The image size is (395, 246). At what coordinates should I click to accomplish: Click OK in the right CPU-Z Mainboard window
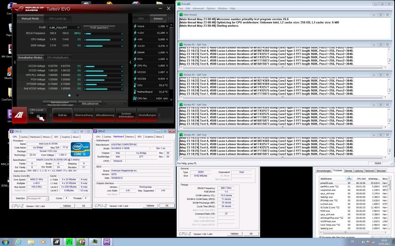[x=167, y=206]
